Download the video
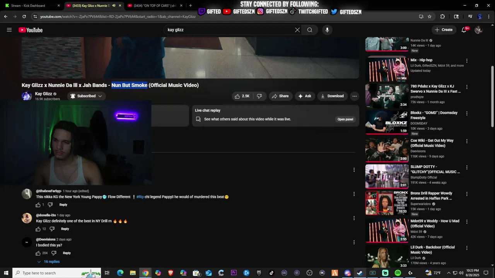 (x=332, y=96)
